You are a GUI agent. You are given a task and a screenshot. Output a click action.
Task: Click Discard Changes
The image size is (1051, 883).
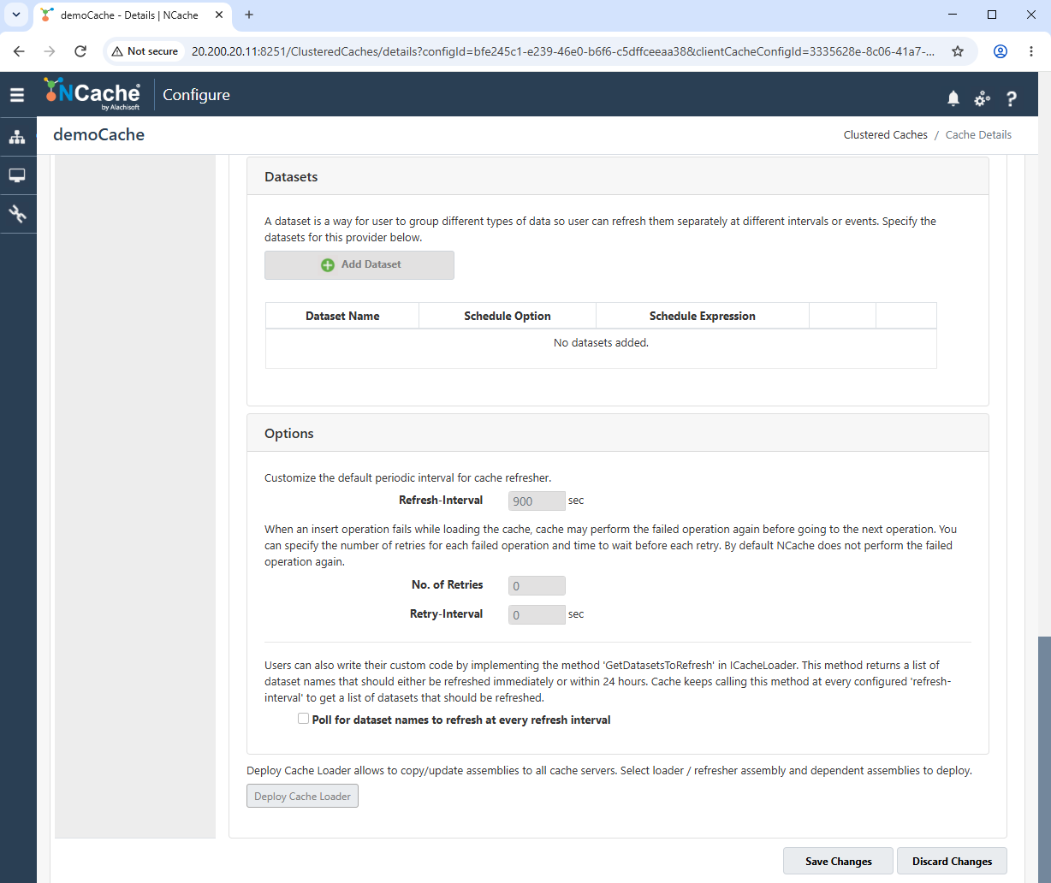(952, 861)
